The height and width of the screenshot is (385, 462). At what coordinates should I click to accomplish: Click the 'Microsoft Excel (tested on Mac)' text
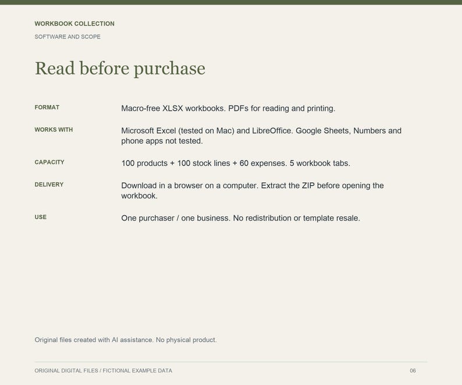point(177,131)
